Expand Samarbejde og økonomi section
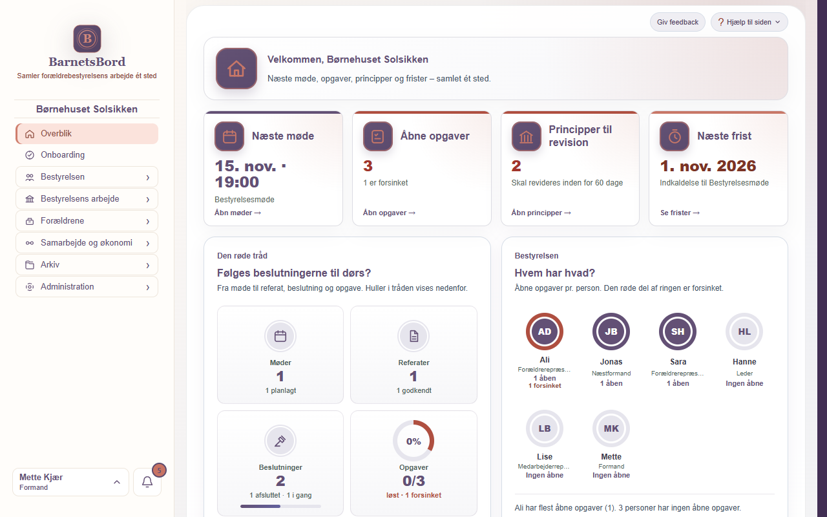The width and height of the screenshot is (827, 517). pyautogui.click(x=87, y=243)
